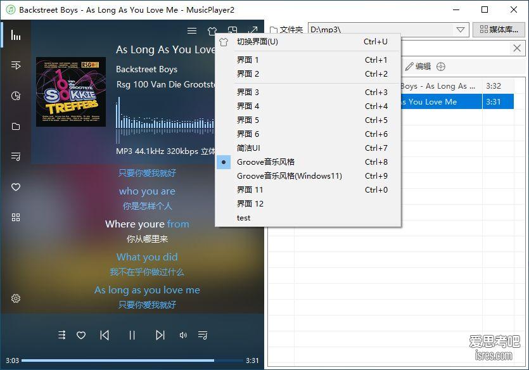Click lyric 'As long as you love me'
The height and width of the screenshot is (370, 529).
pos(147,290)
